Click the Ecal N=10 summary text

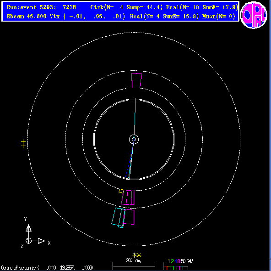[x=202, y=7]
